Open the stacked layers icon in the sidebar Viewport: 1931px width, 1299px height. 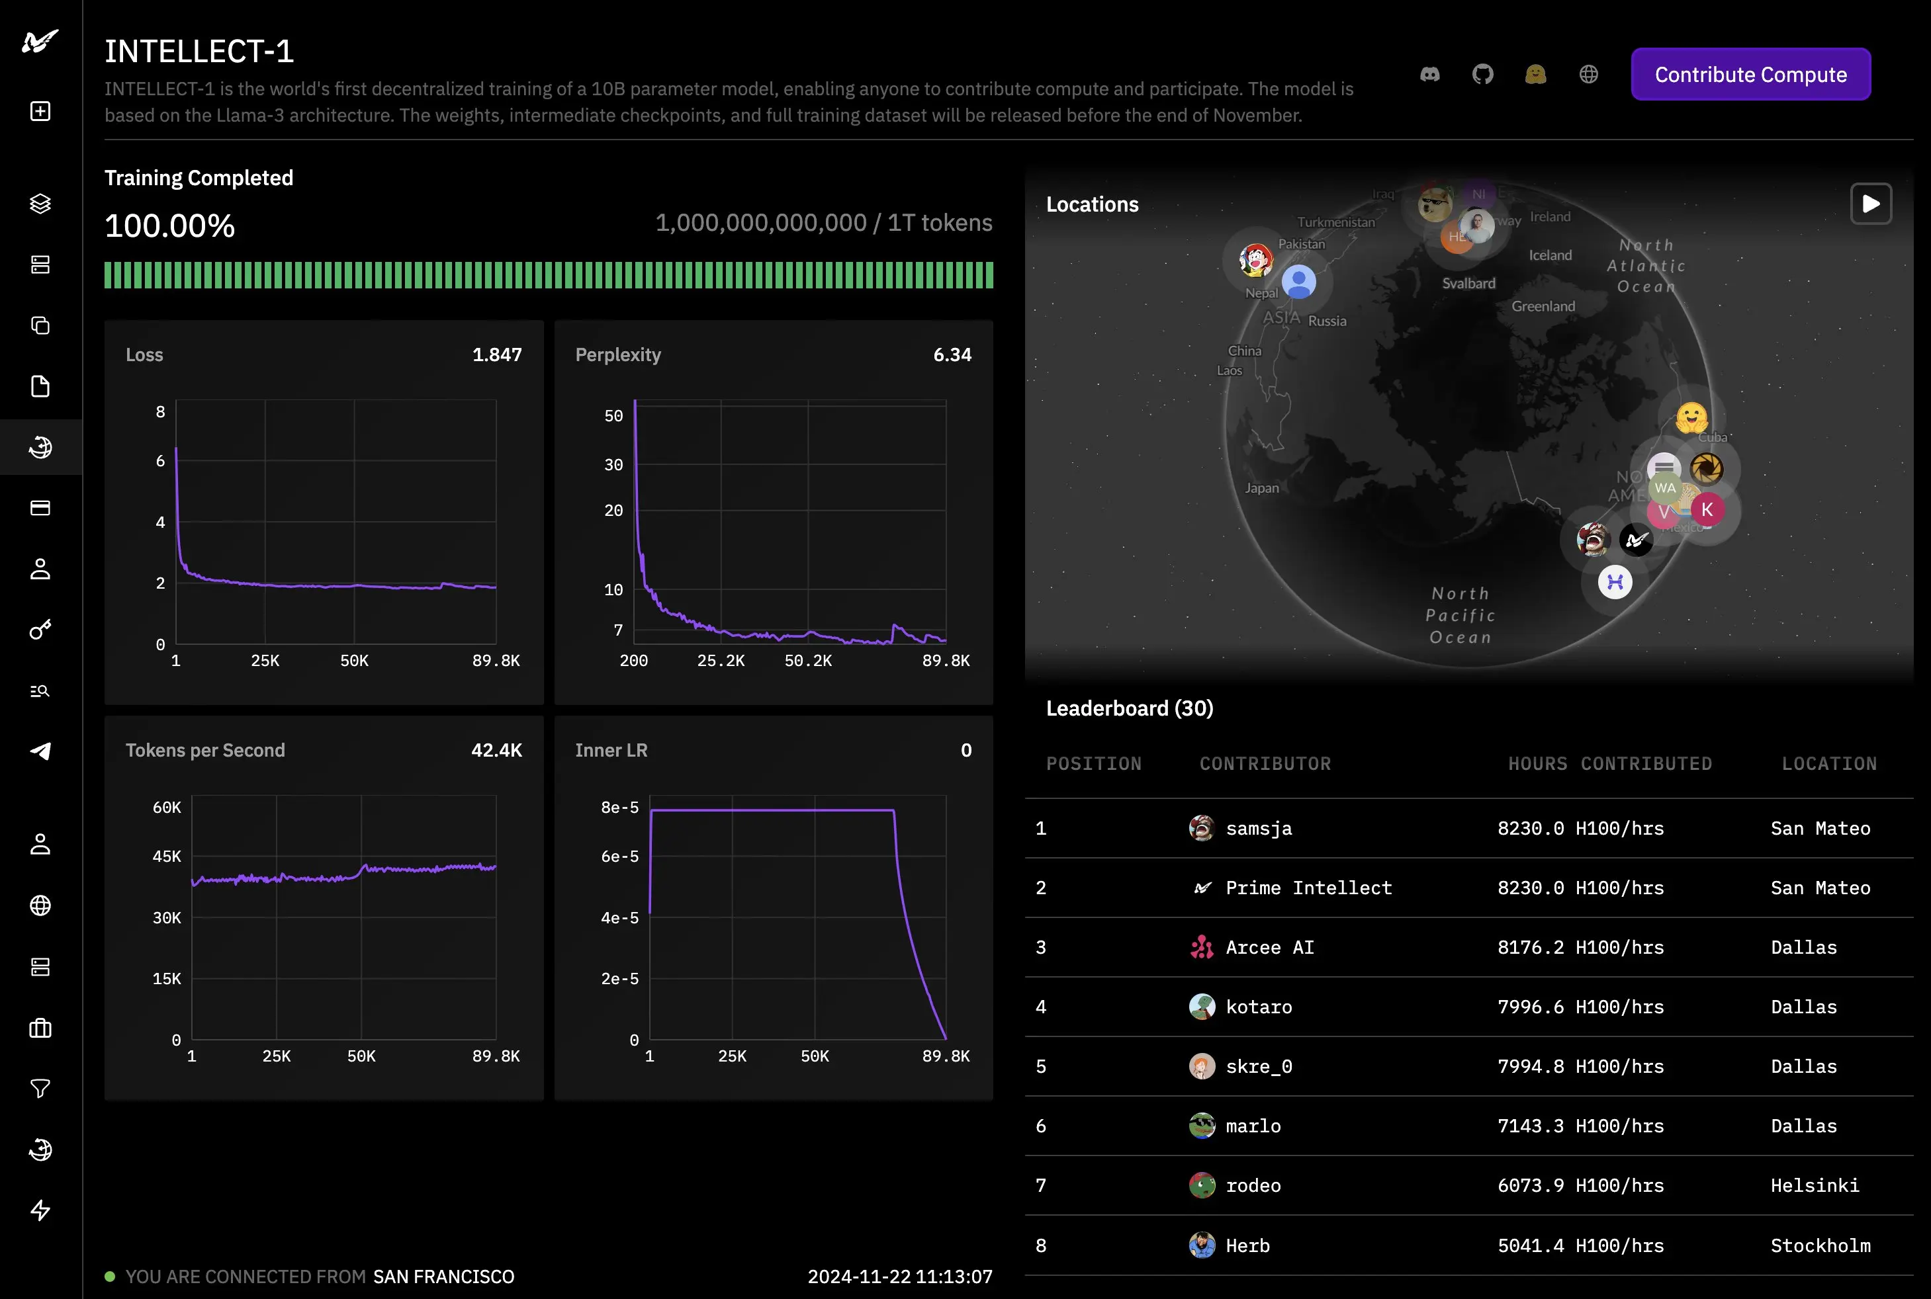click(40, 203)
